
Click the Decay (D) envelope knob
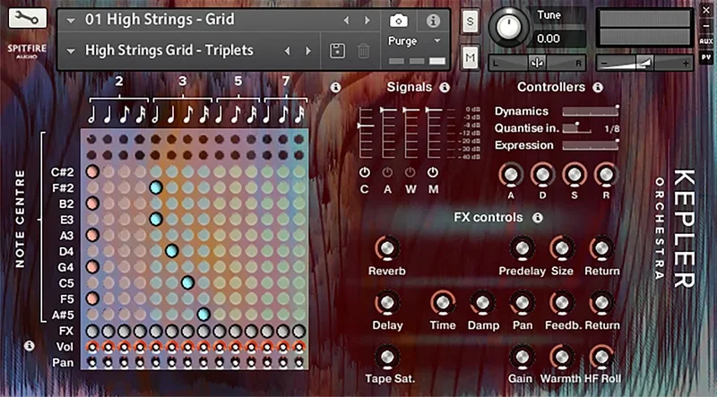[x=542, y=175]
